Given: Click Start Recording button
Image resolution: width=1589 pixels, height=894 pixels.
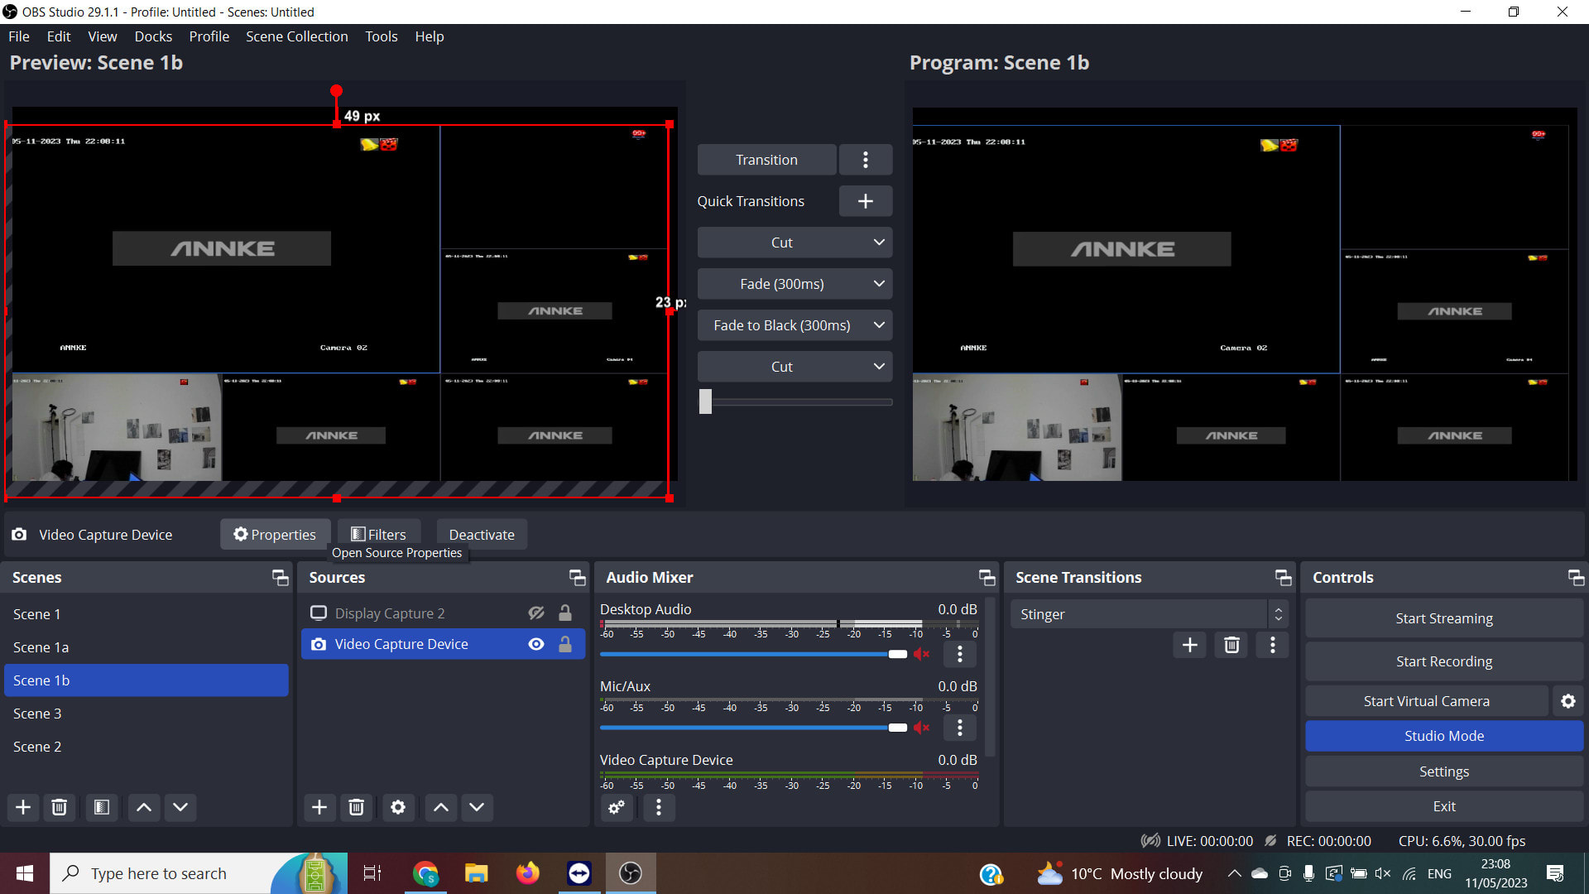Looking at the screenshot, I should [1443, 661].
